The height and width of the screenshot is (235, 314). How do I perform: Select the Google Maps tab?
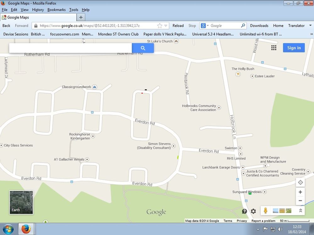point(38,17)
